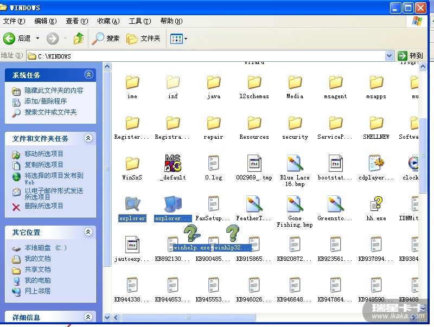
Task: Click the task pane scroll up arrow
Action: 107,66
